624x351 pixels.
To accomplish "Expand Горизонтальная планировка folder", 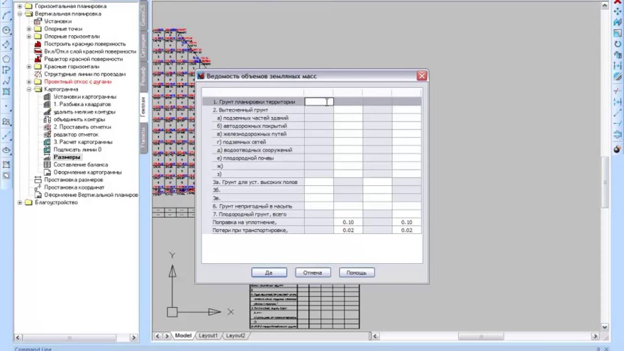I will click(19, 6).
